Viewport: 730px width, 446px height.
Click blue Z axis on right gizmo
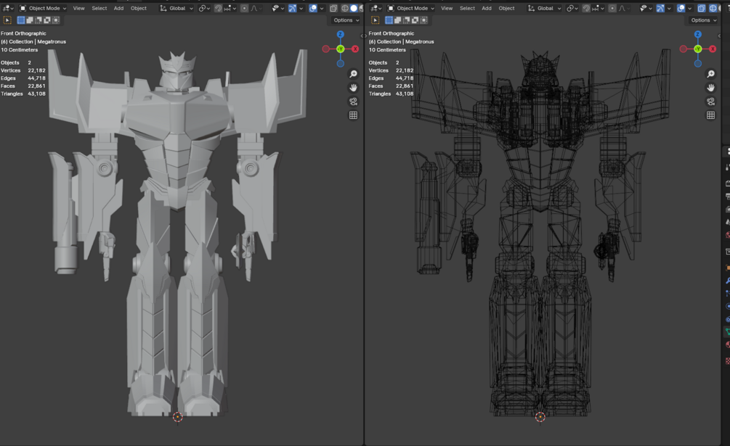click(697, 34)
